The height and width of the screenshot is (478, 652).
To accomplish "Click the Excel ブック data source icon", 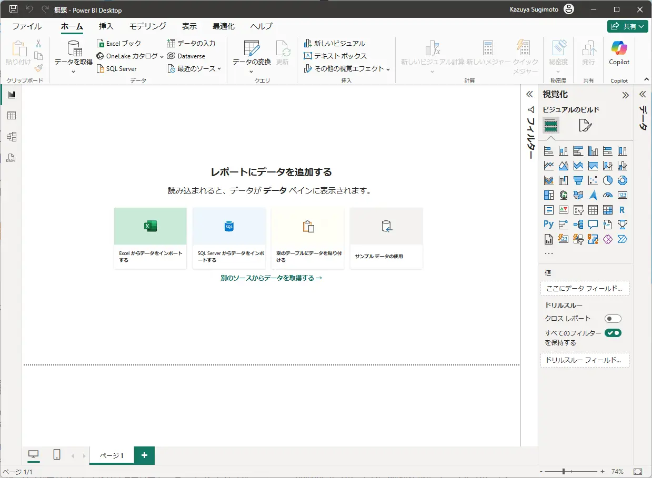I will click(101, 44).
